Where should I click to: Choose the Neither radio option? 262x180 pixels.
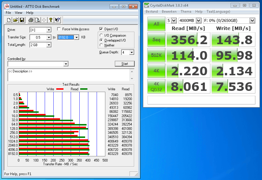click(101, 45)
